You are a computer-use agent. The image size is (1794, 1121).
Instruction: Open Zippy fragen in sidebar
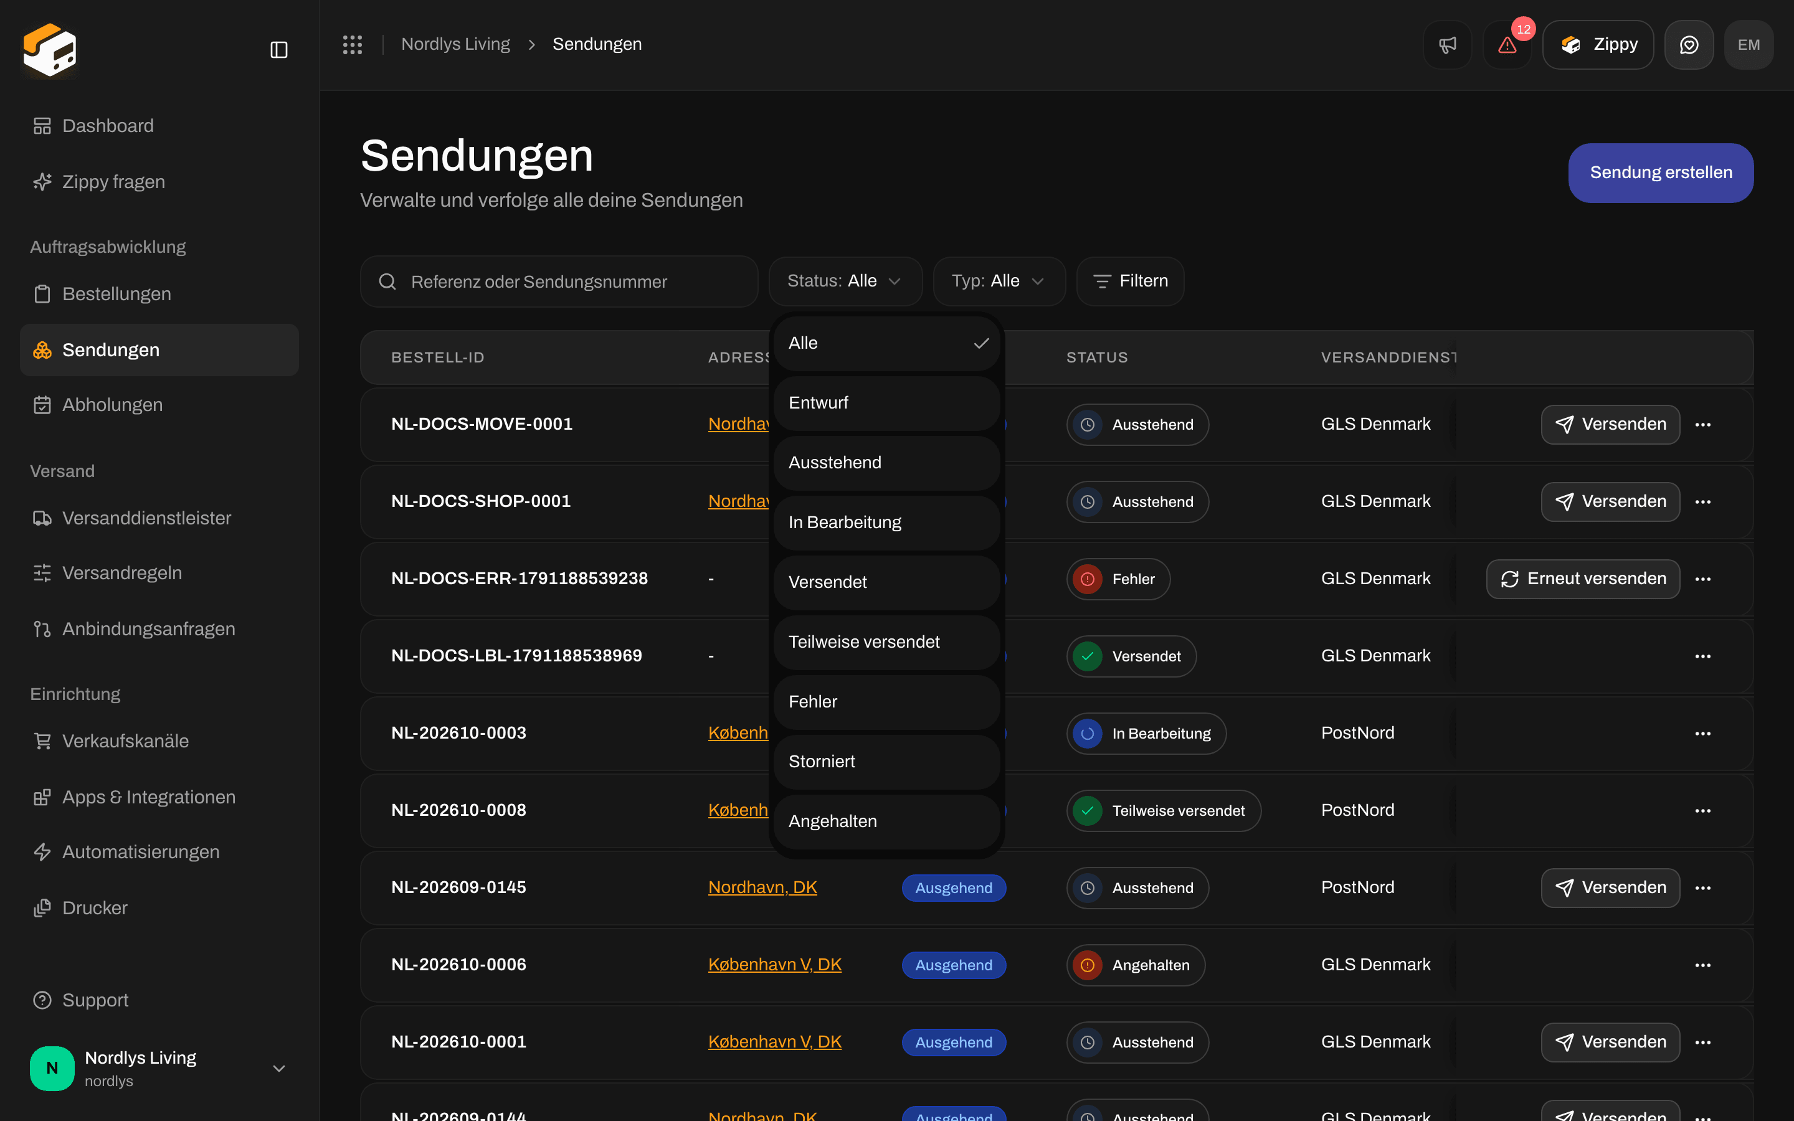[x=159, y=182]
